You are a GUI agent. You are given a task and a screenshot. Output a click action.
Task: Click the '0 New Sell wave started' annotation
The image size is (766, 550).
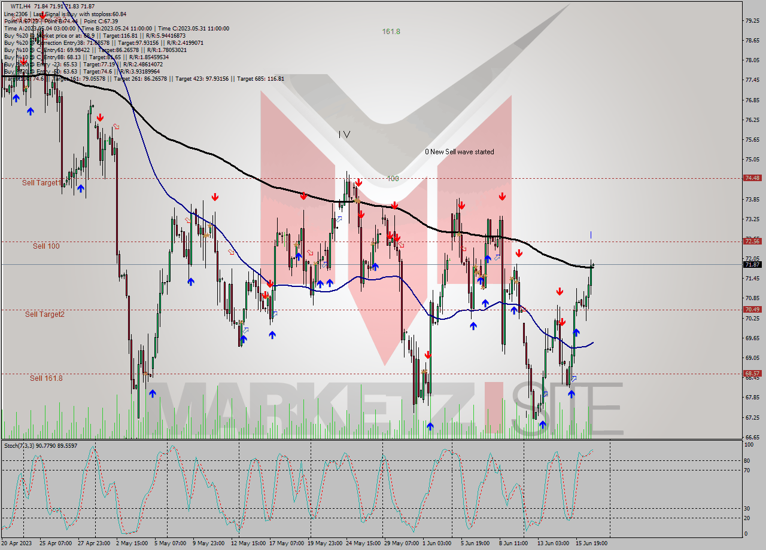(x=460, y=152)
